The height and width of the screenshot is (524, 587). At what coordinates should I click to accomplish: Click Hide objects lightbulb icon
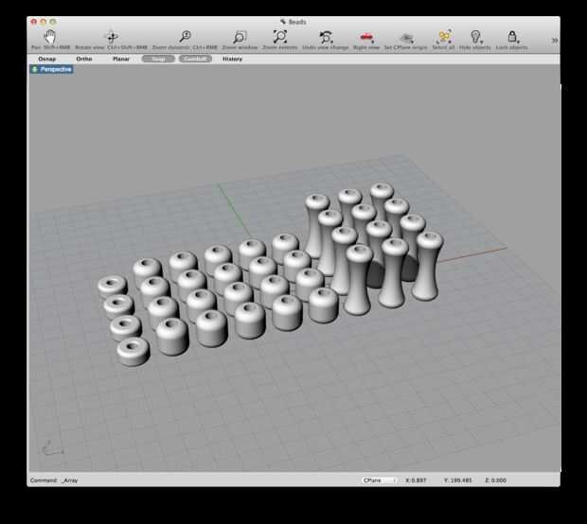(475, 37)
